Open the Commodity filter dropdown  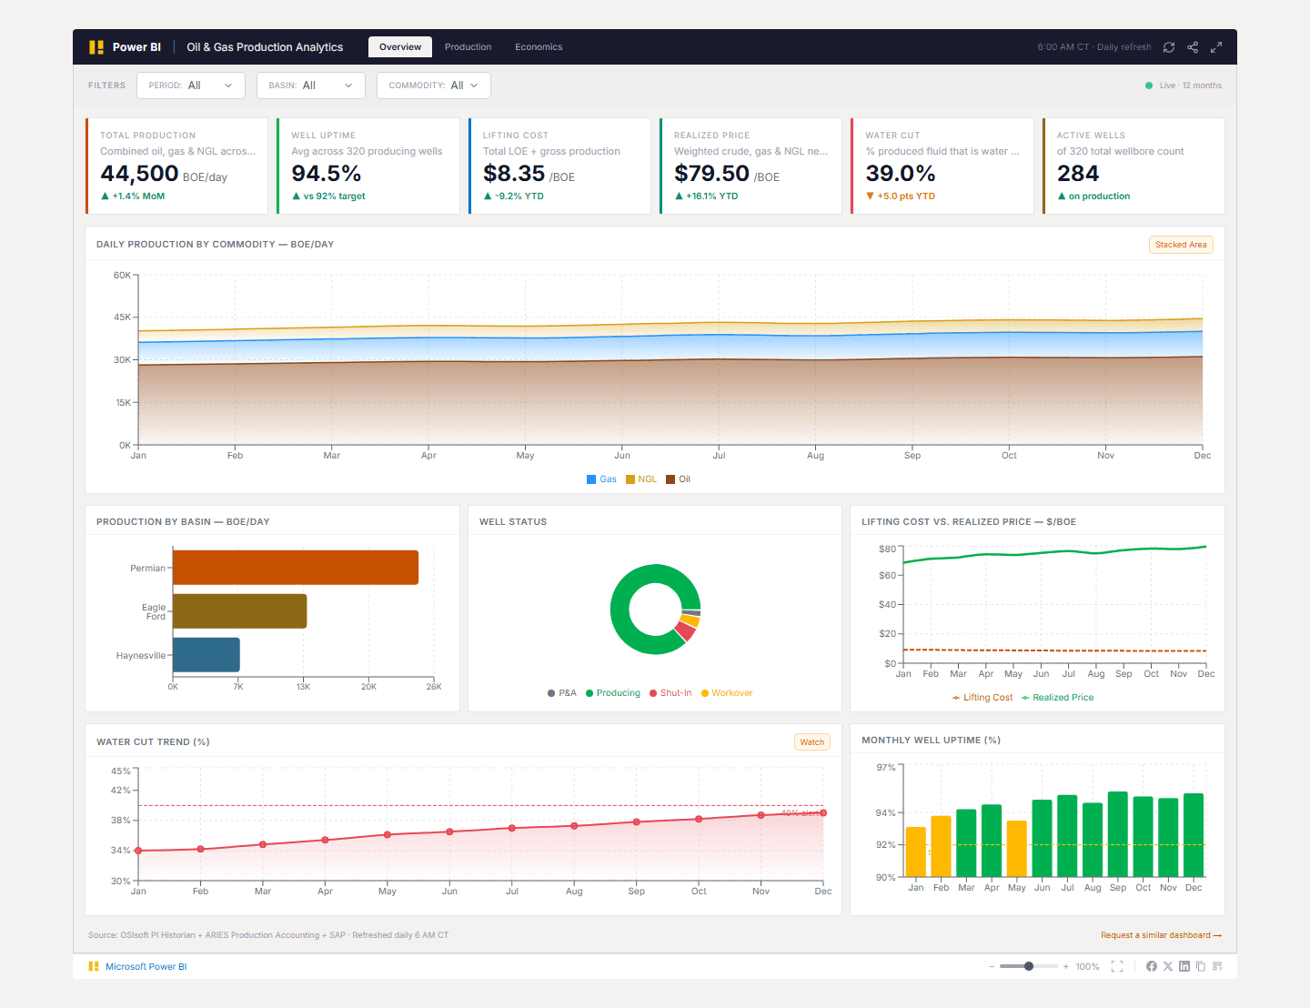434,86
